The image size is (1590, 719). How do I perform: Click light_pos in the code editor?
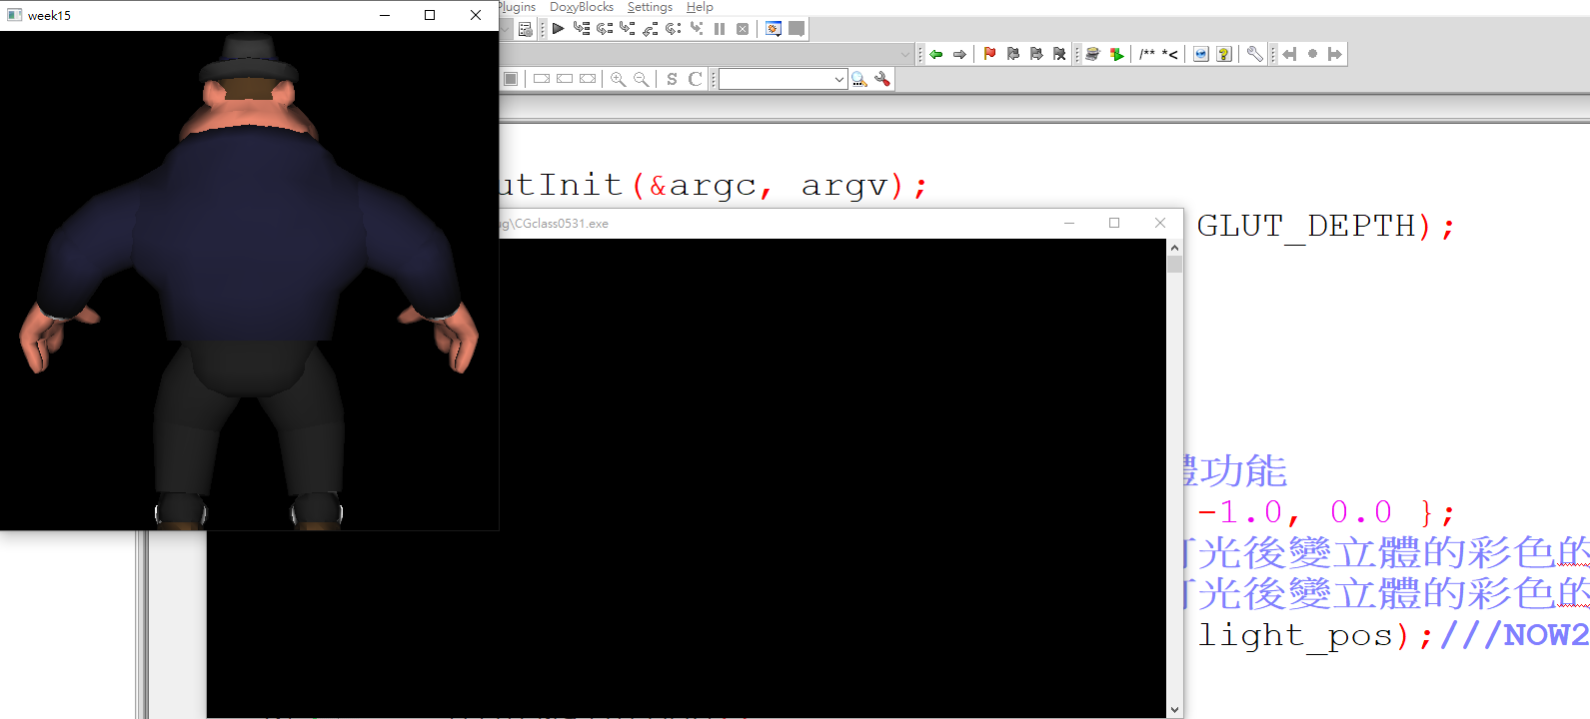coord(1296,635)
